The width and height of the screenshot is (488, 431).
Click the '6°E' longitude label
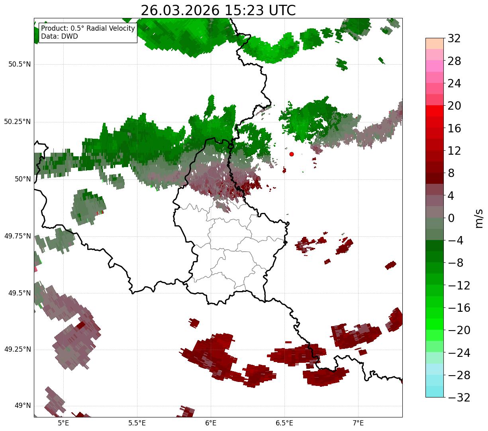(211, 423)
